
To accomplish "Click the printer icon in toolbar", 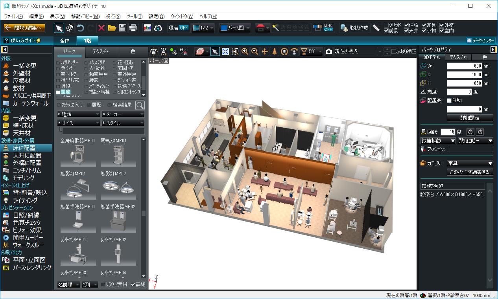I will click(x=133, y=28).
